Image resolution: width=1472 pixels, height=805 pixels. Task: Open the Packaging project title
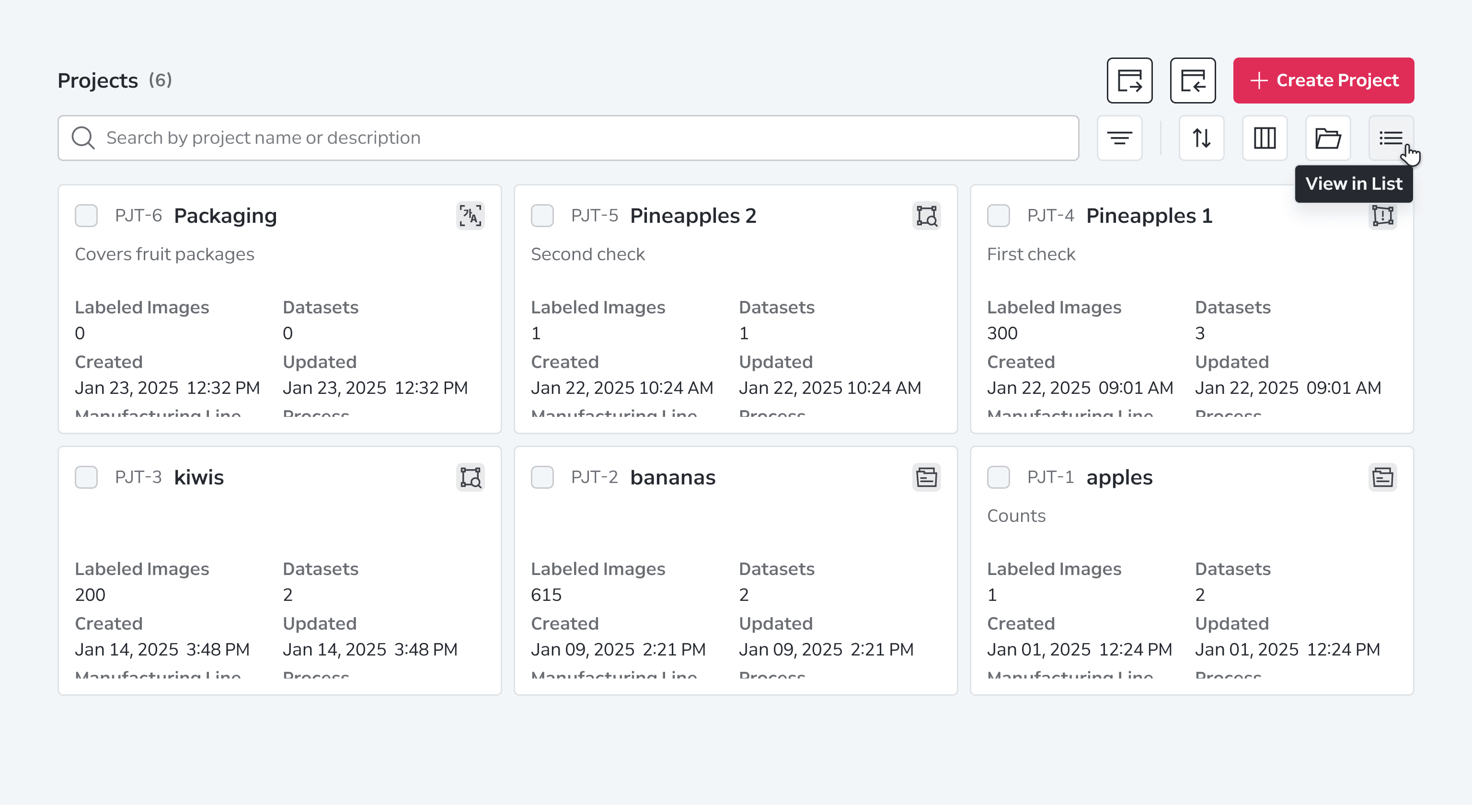pyautogui.click(x=225, y=216)
